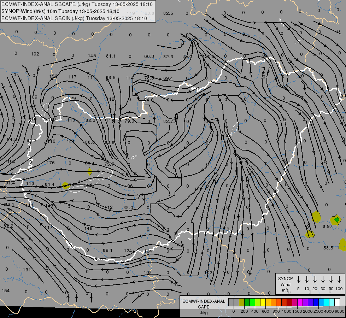Viewport: 346px width, 318px height.
Task: Select the bright magenta CAPE legend swatch
Action: [300, 302]
